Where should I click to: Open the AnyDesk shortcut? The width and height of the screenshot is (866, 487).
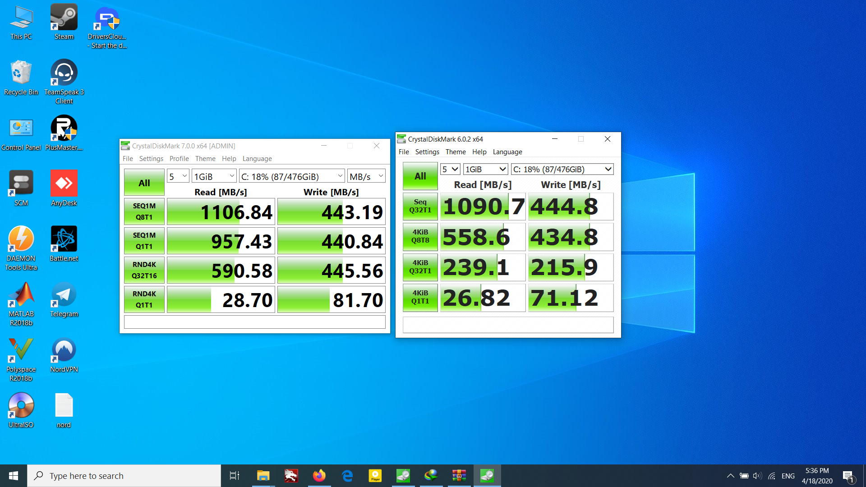click(x=64, y=188)
